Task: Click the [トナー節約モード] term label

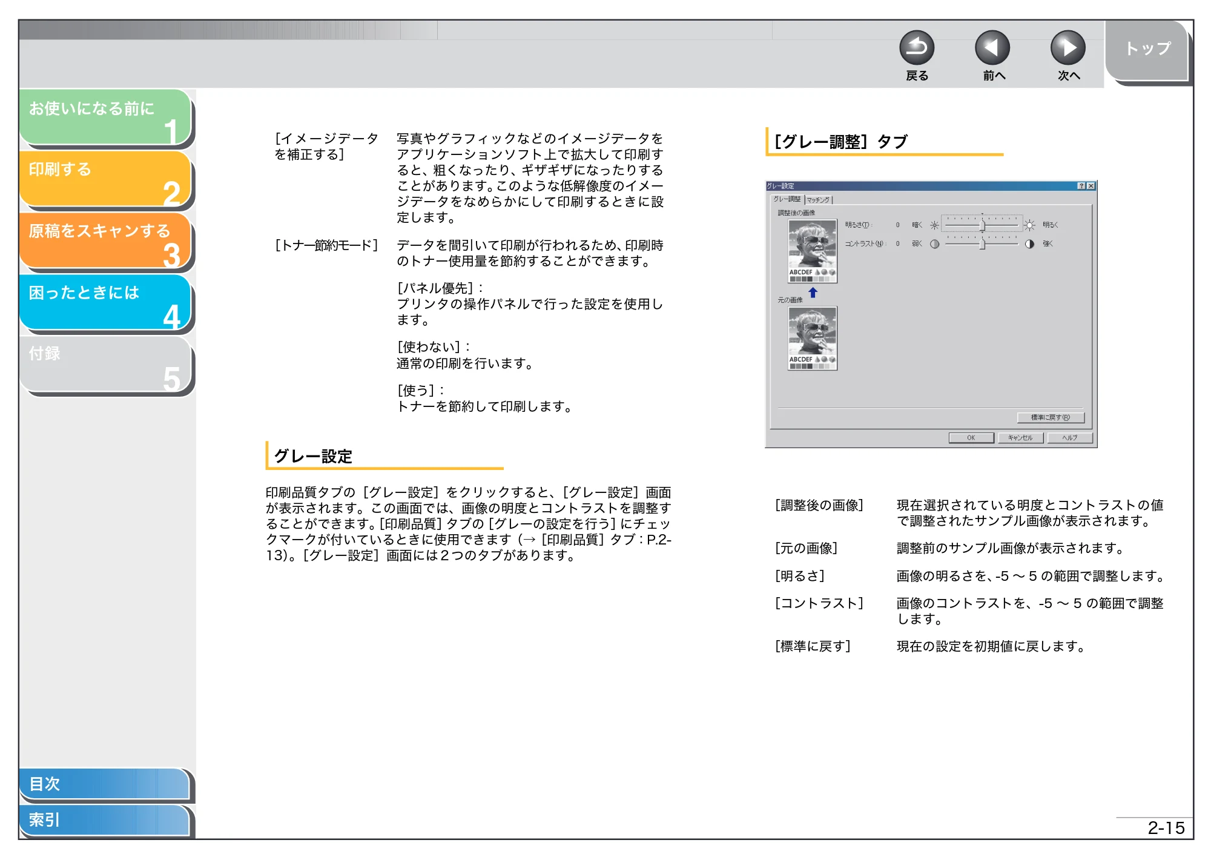Action: pos(326,245)
